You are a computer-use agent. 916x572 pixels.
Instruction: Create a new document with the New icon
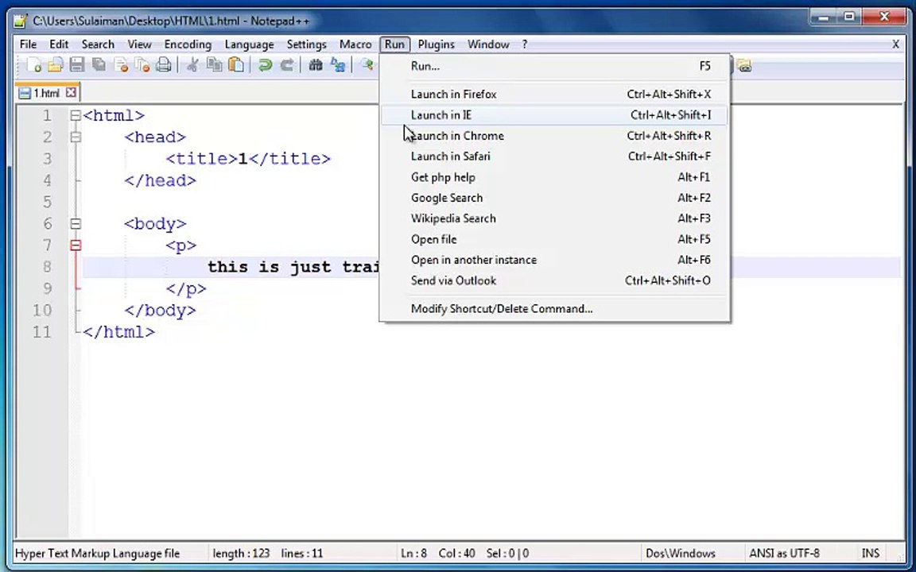pyautogui.click(x=33, y=65)
